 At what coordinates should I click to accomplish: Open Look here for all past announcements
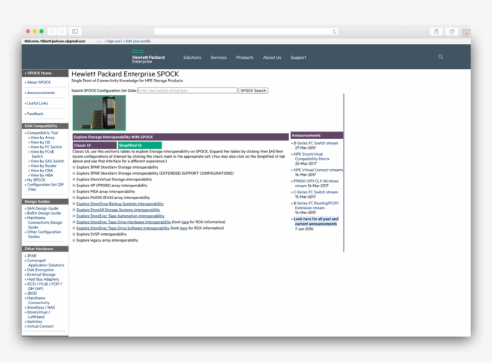[x=316, y=221]
